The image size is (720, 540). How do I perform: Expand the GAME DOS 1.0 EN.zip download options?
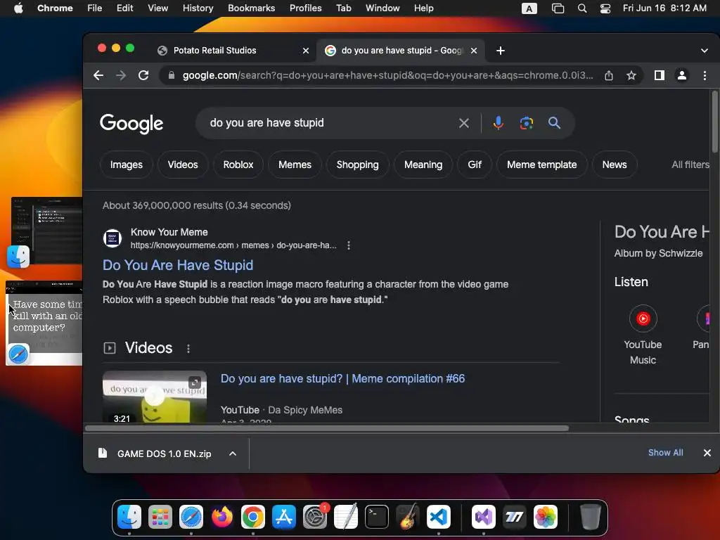(x=233, y=454)
